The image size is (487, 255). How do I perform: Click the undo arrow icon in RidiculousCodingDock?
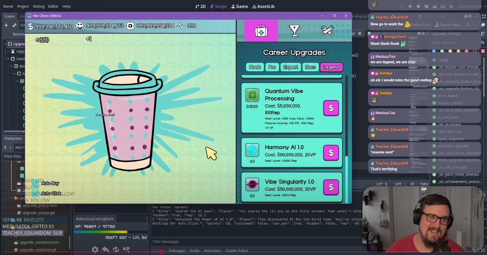[x=106, y=250]
